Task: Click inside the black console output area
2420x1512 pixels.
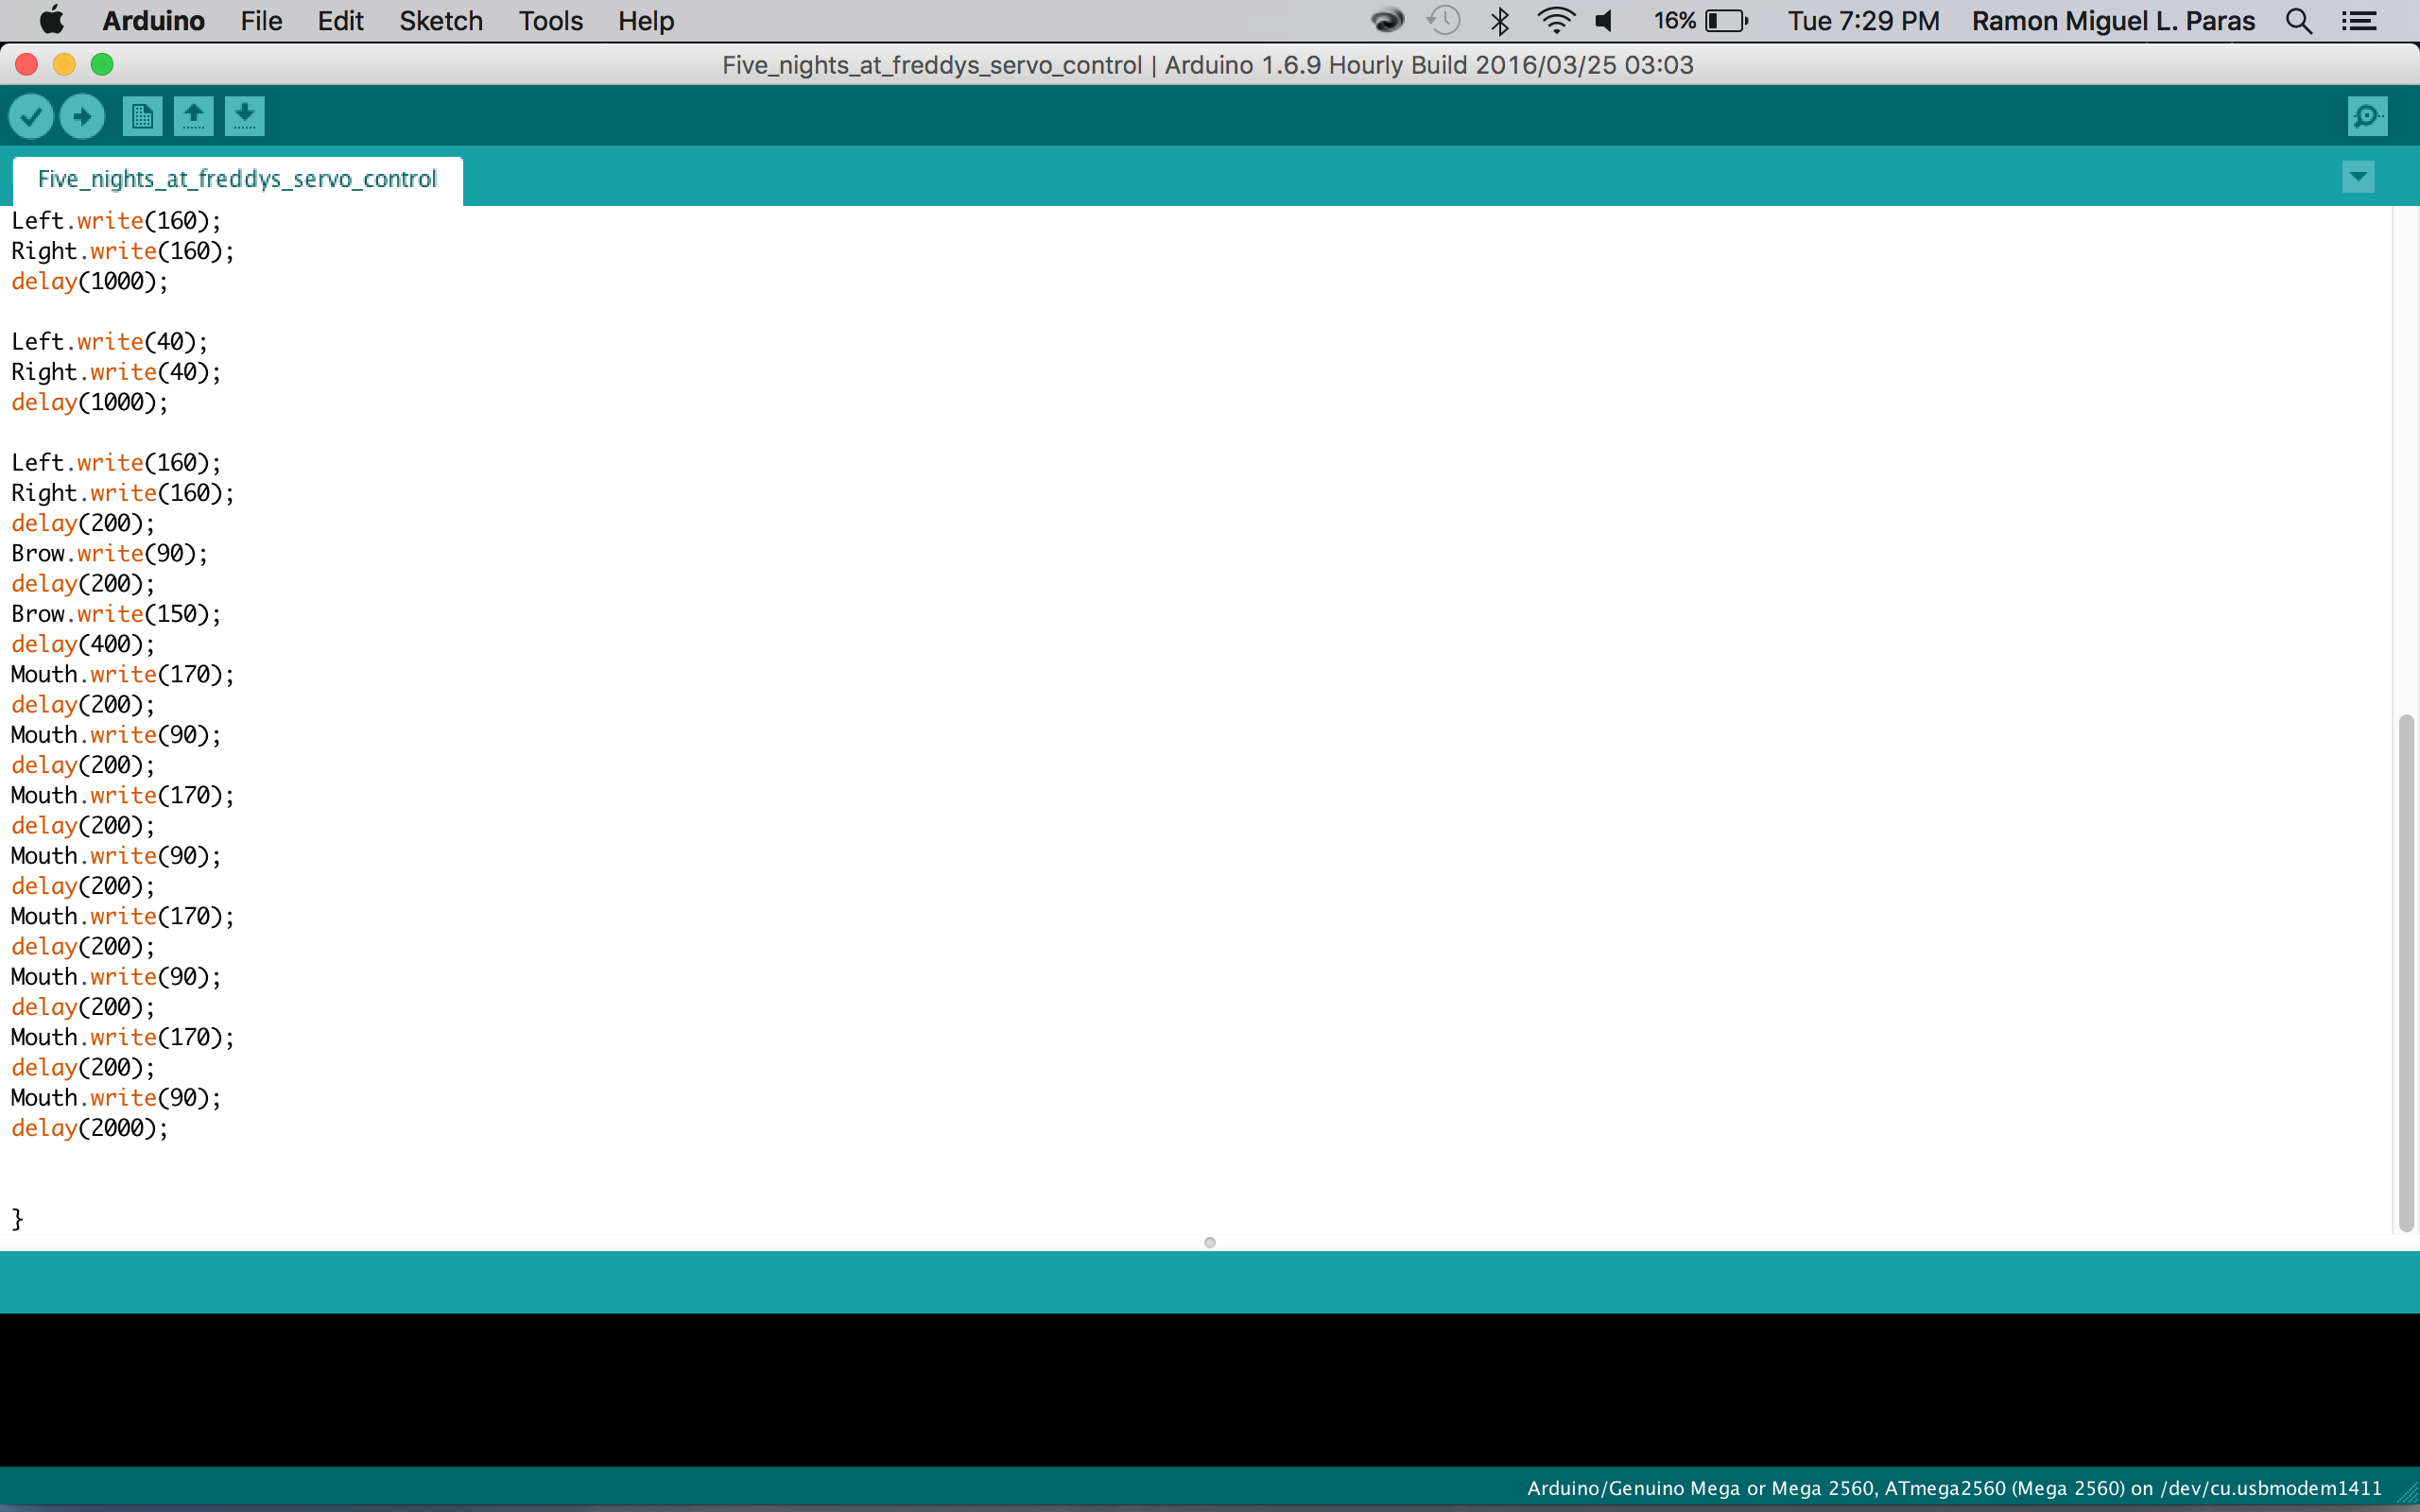Action: pyautogui.click(x=1210, y=1390)
